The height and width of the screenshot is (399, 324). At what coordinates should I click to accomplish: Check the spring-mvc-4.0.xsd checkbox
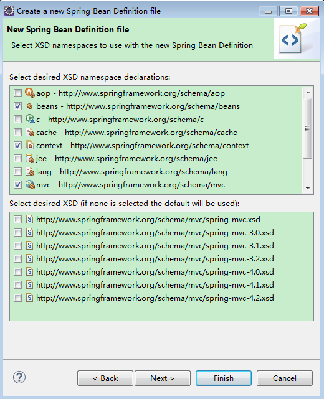(x=17, y=272)
